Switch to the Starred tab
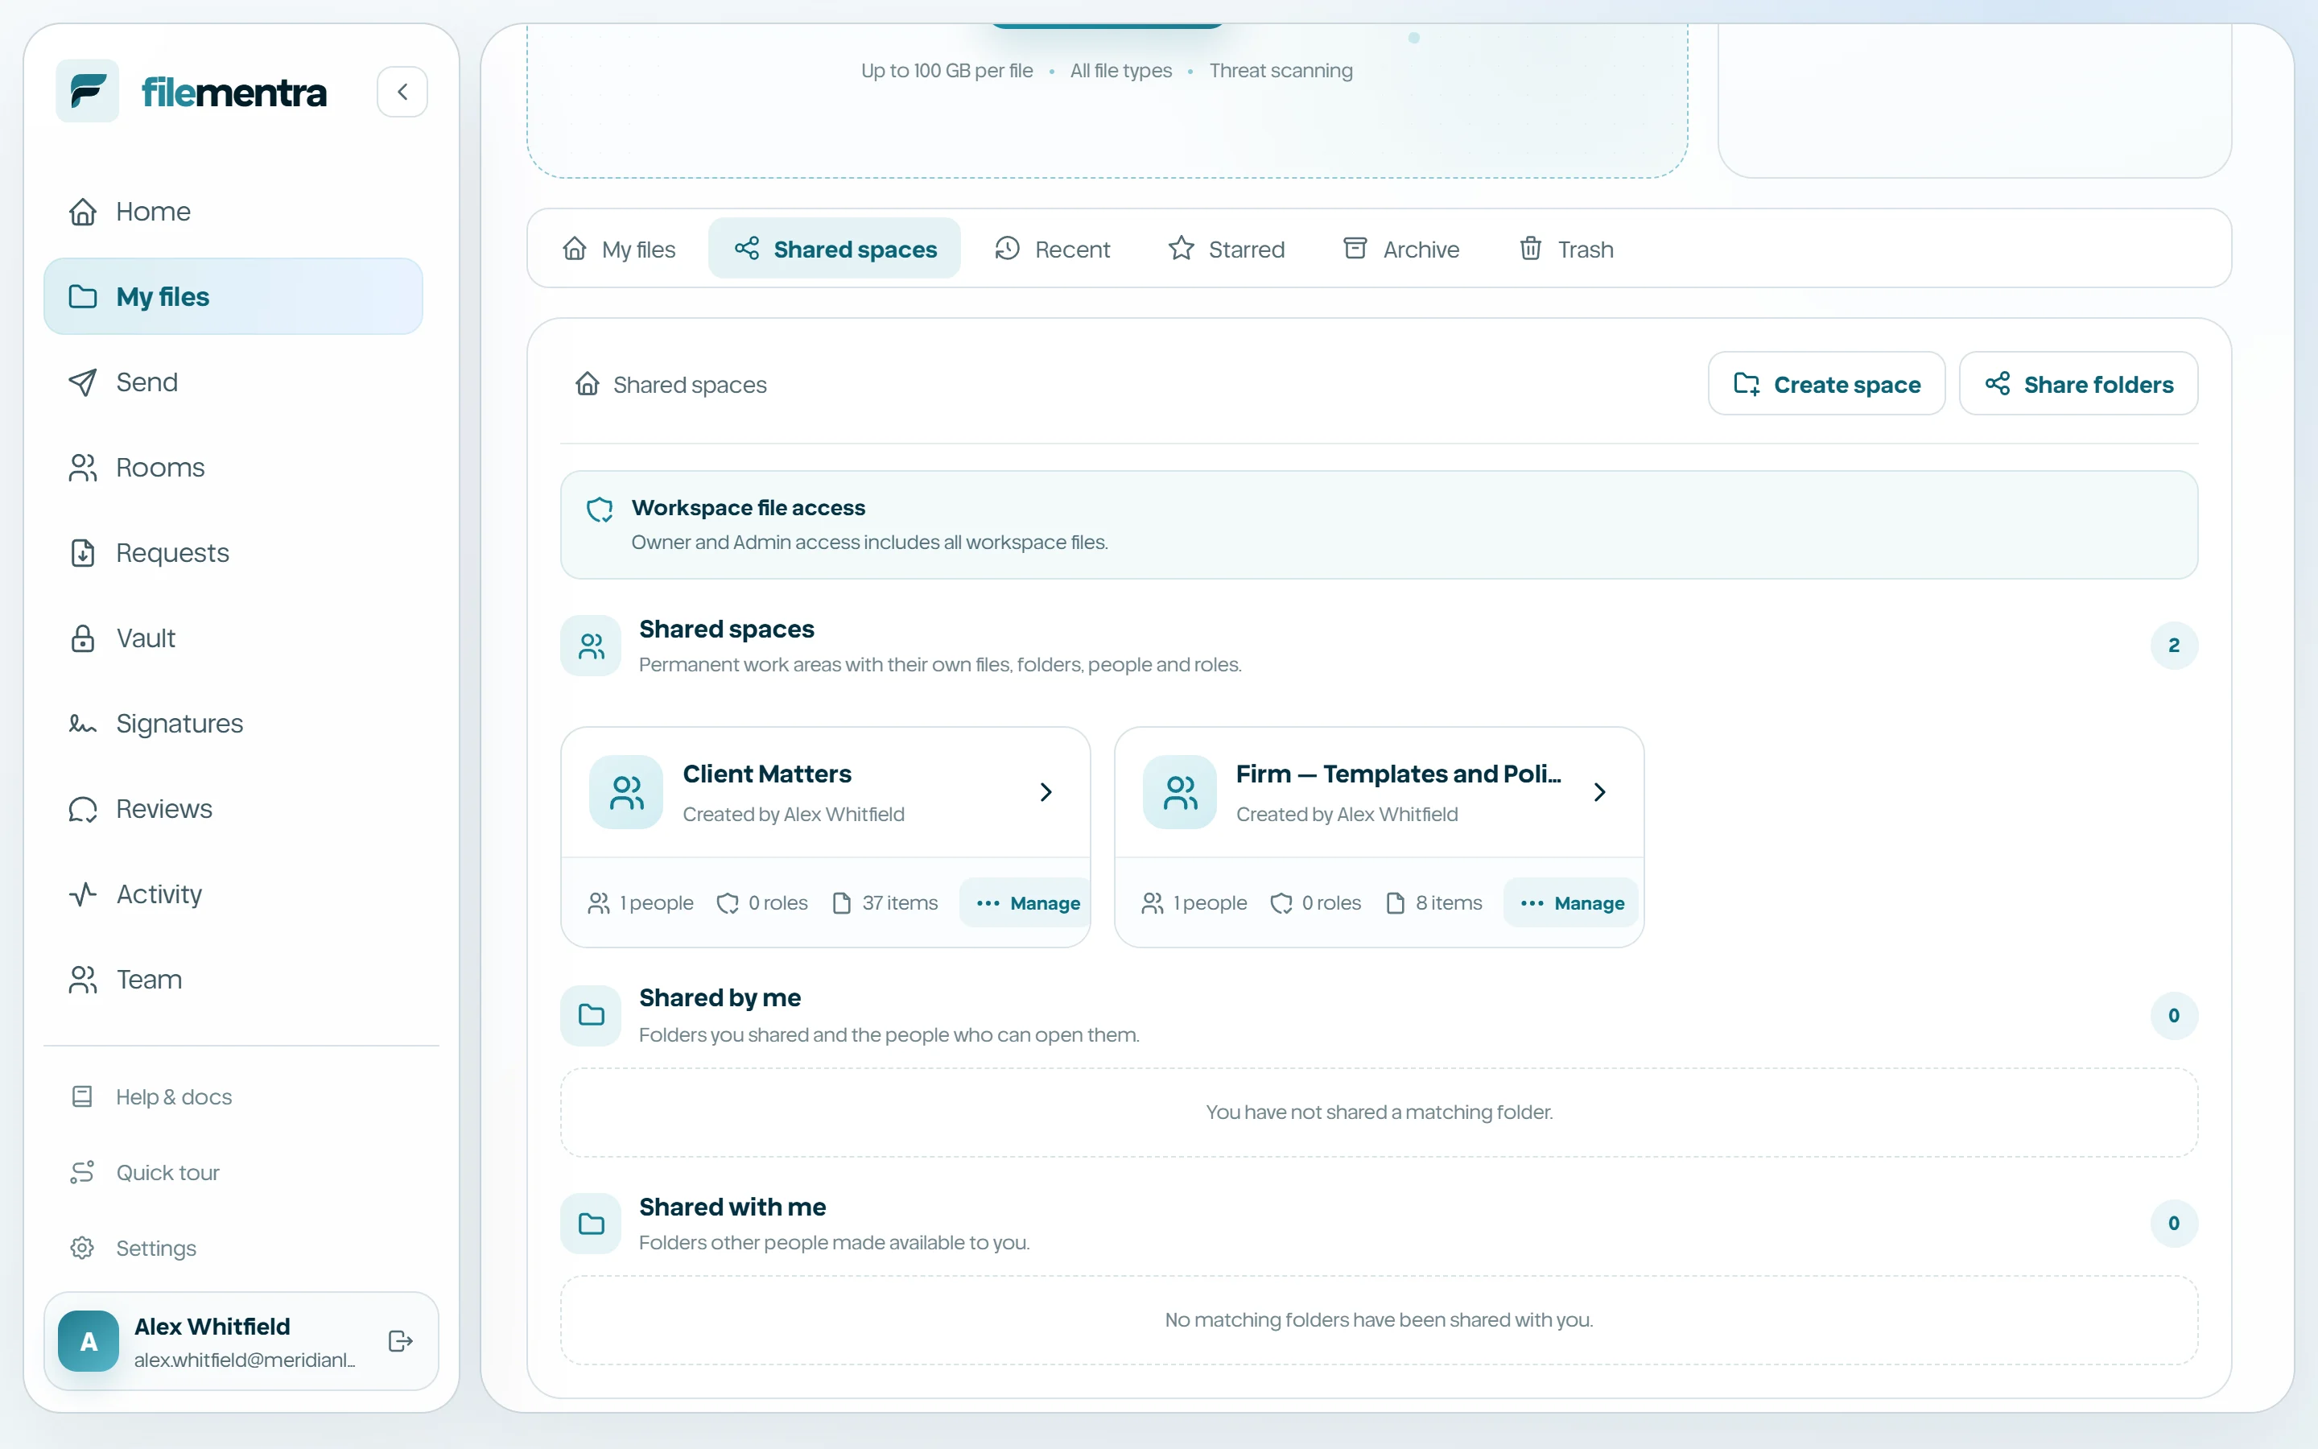Viewport: 2318px width, 1449px height. 1226,250
